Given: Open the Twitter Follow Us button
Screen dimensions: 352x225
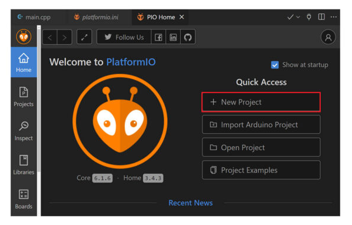Looking at the screenshot, I should coord(124,37).
